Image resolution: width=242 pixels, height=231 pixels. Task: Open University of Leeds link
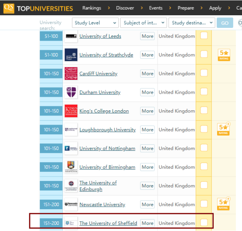pos(100,36)
